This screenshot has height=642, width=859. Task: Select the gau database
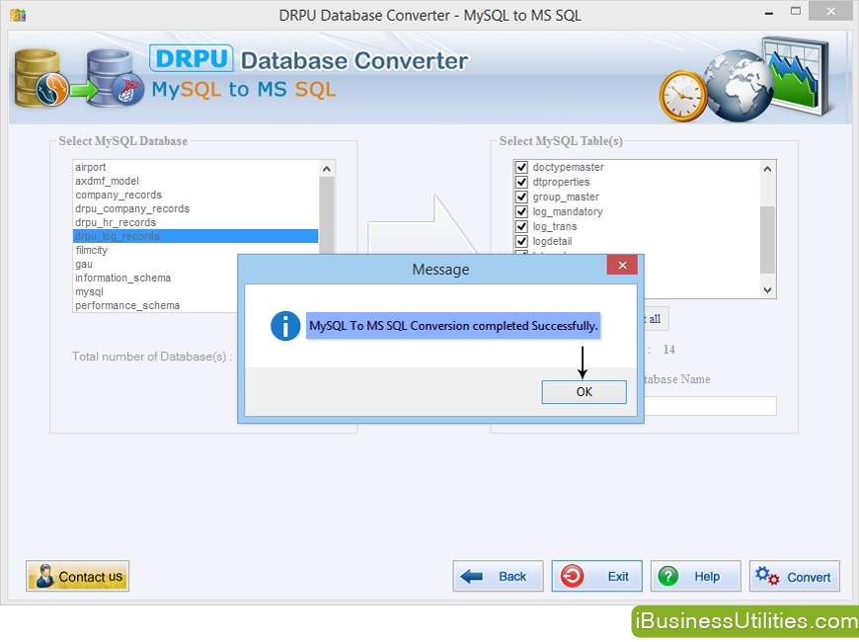click(156, 264)
